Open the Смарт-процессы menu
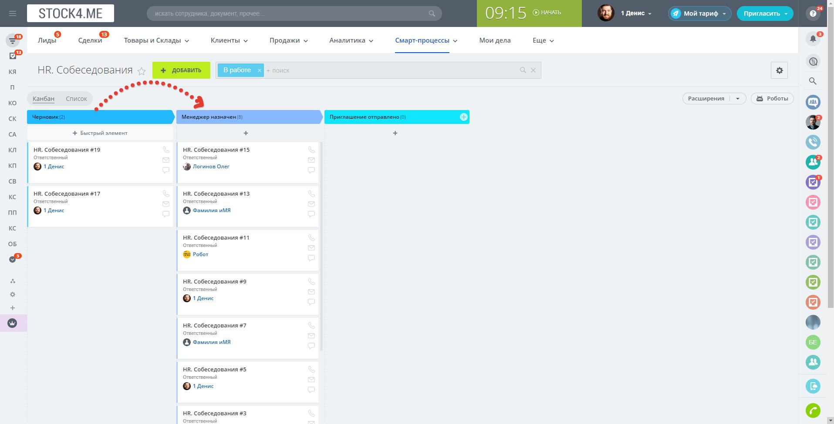Image resolution: width=834 pixels, height=424 pixels. pos(426,40)
